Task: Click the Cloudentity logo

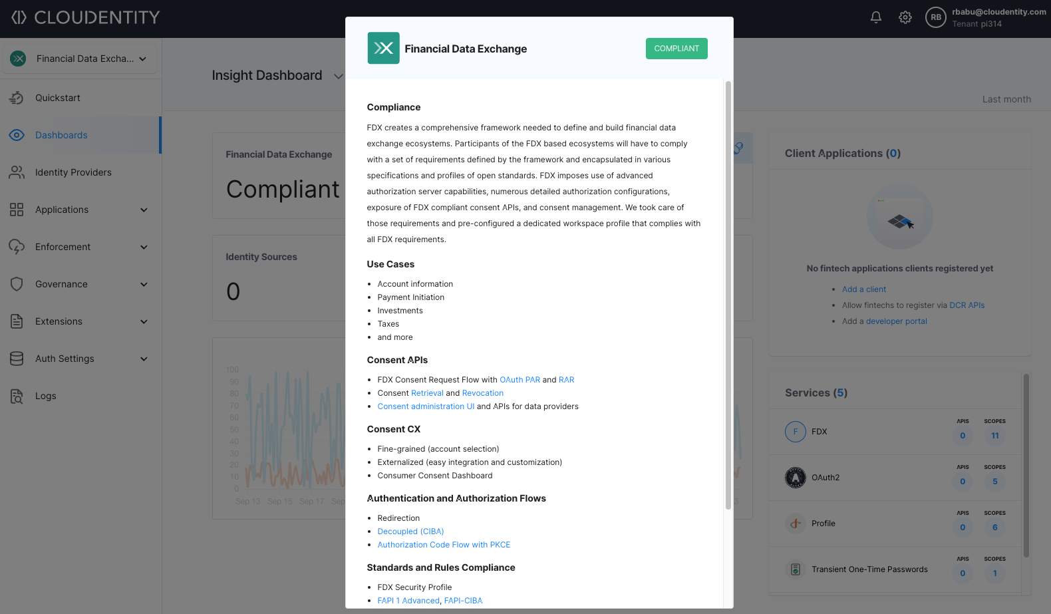Action: 85,17
